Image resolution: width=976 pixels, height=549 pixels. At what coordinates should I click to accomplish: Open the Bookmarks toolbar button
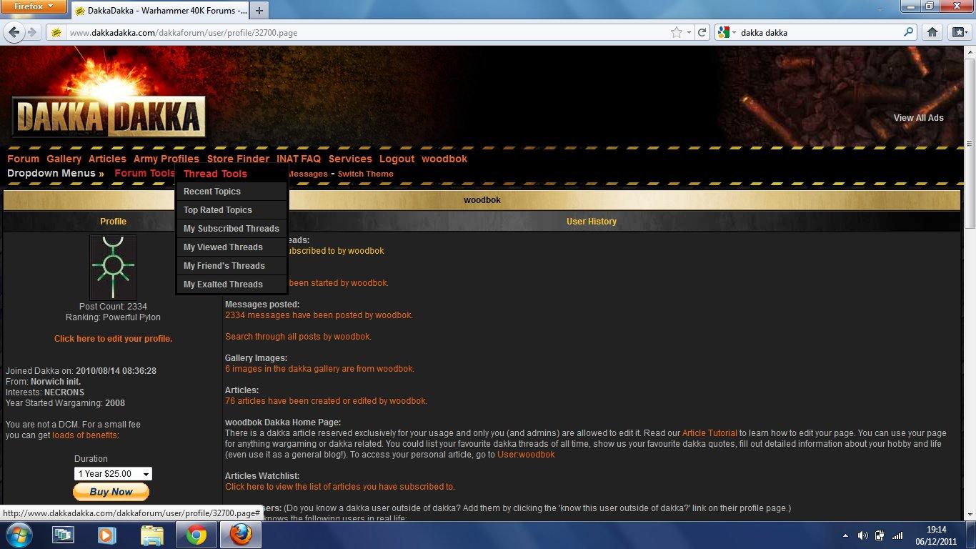(x=958, y=32)
